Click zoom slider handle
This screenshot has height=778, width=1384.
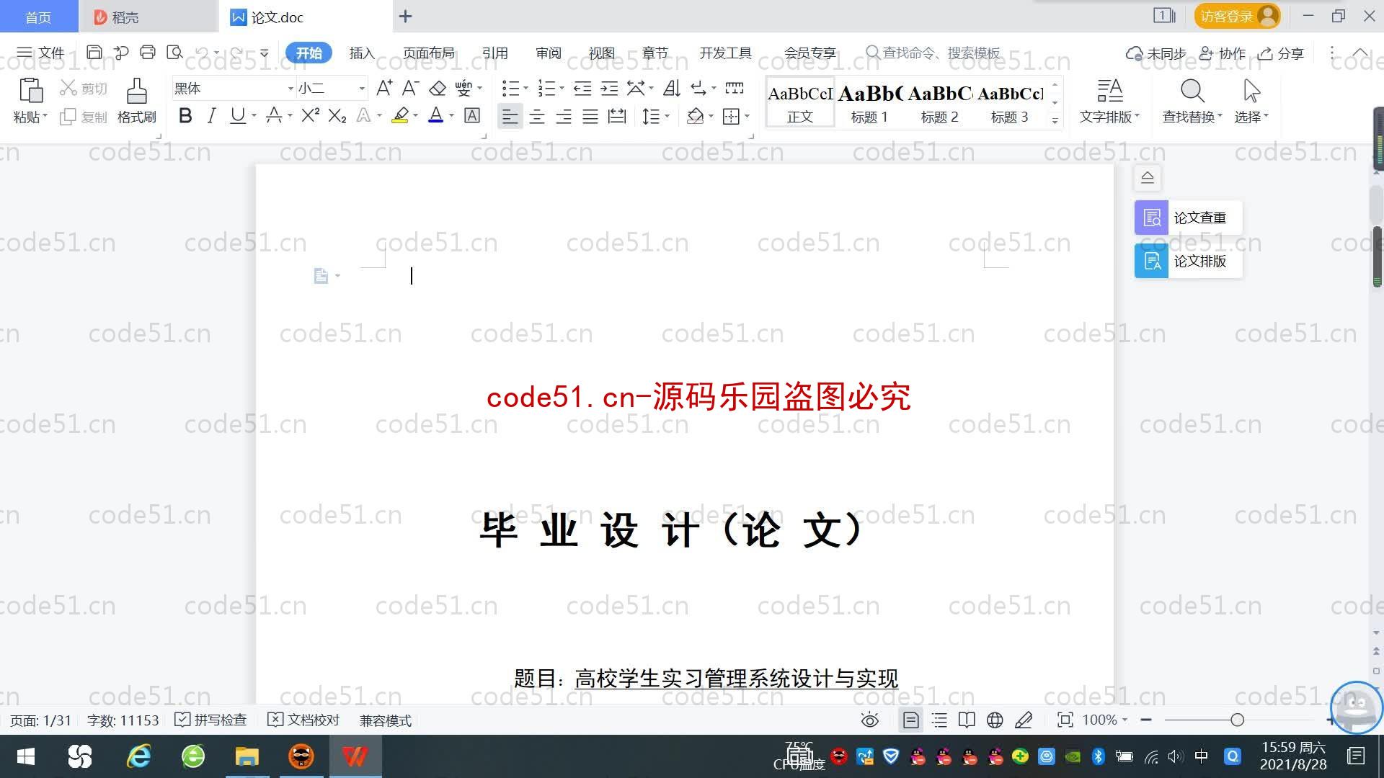tap(1238, 720)
